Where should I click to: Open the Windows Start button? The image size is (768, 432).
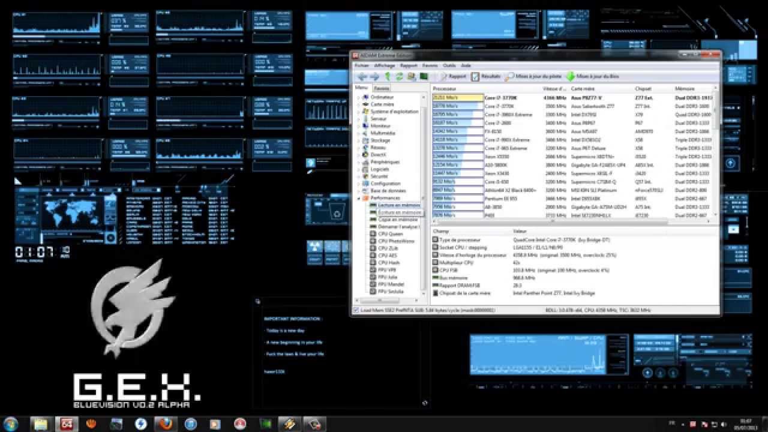click(10, 424)
